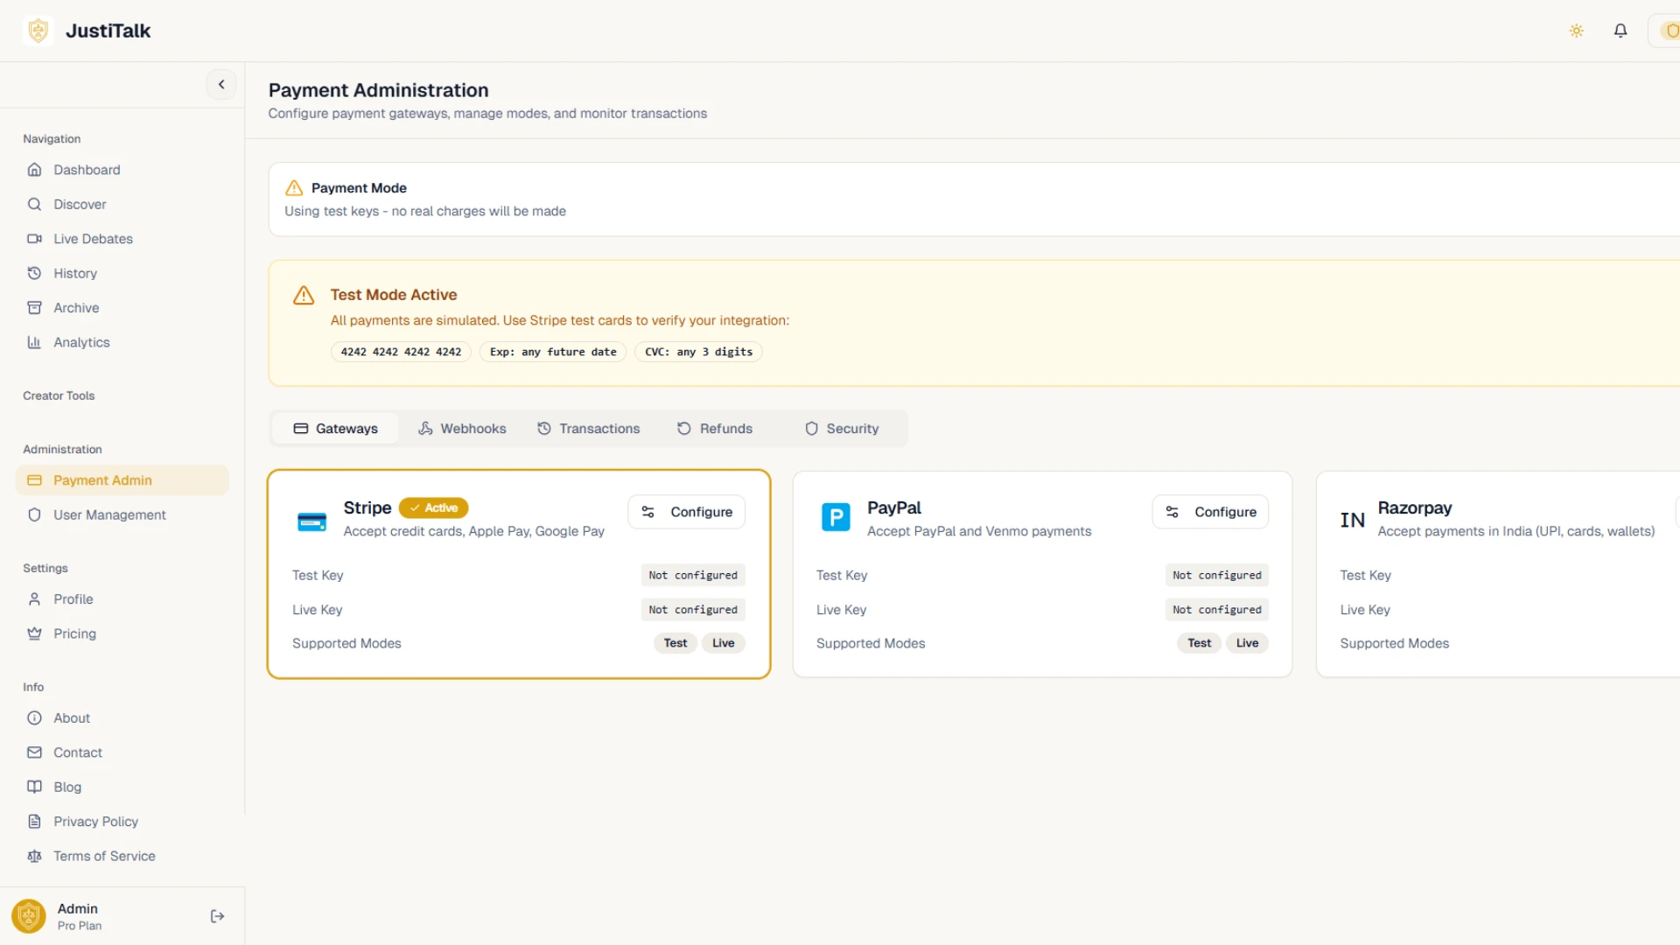Click the Privacy Policy document icon

pyautogui.click(x=34, y=822)
